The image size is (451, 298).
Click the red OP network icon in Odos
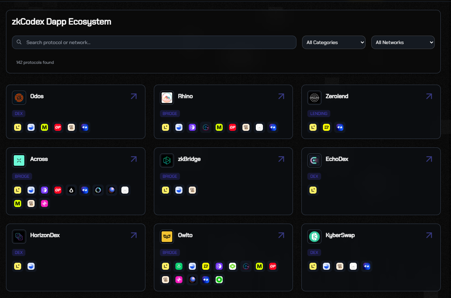coord(58,127)
